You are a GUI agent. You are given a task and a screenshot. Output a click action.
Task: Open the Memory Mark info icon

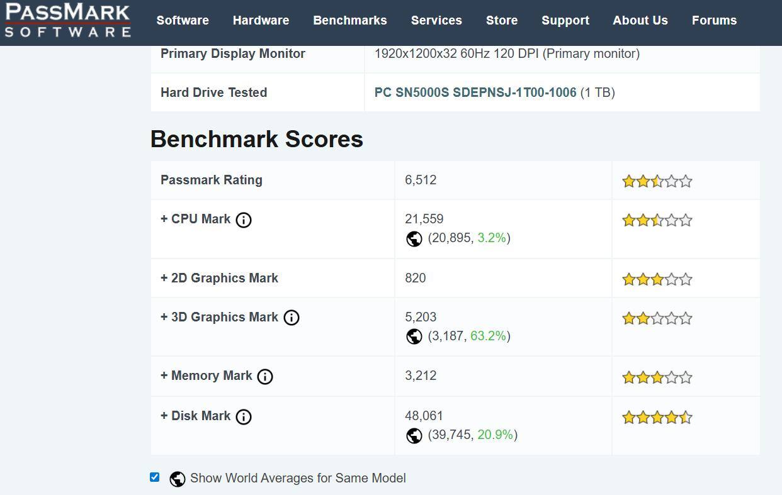pyautogui.click(x=265, y=377)
